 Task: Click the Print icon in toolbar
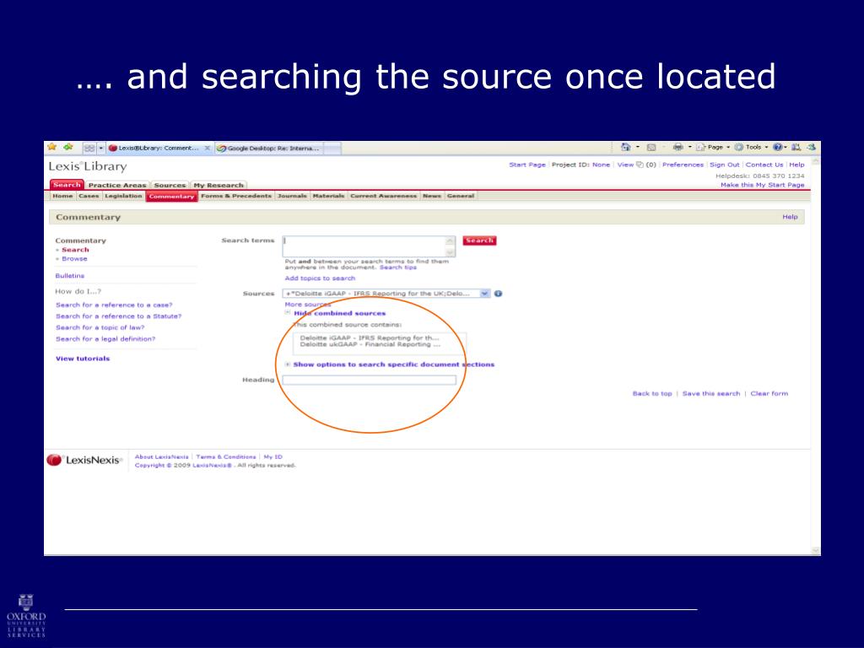678,147
